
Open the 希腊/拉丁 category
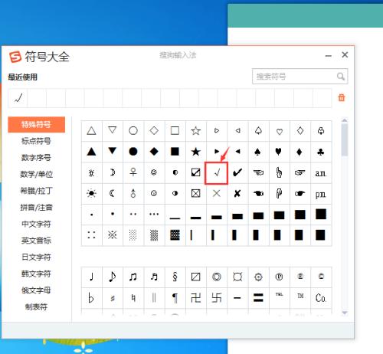tap(36, 191)
